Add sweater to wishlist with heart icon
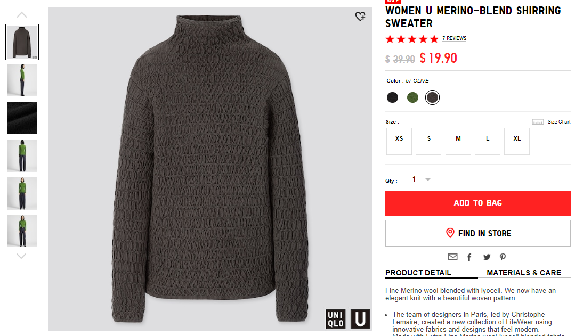The image size is (575, 336). [x=360, y=16]
